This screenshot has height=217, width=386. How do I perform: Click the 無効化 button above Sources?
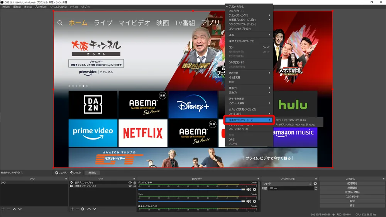tap(92, 173)
